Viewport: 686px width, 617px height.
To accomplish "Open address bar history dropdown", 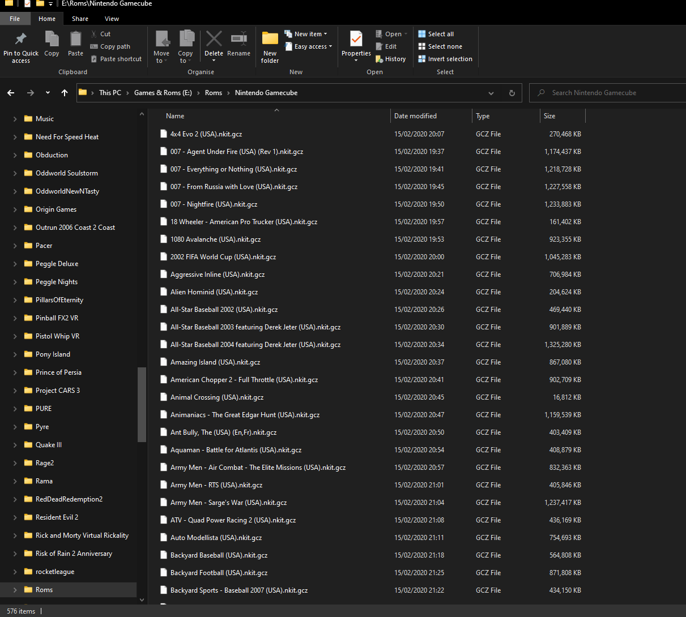I will coord(491,93).
